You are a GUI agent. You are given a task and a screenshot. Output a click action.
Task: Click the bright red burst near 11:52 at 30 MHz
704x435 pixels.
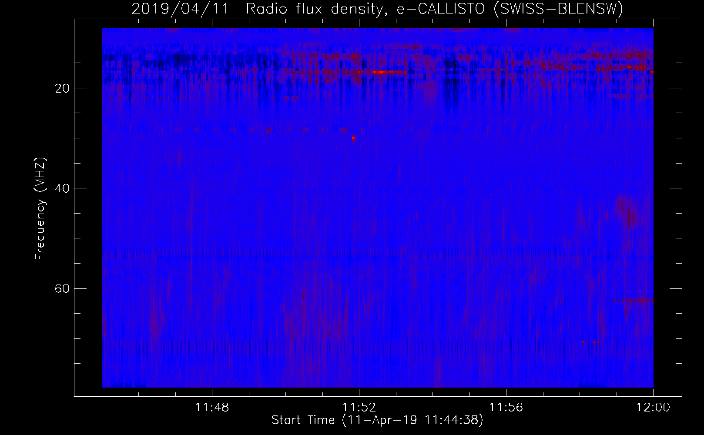tap(353, 138)
